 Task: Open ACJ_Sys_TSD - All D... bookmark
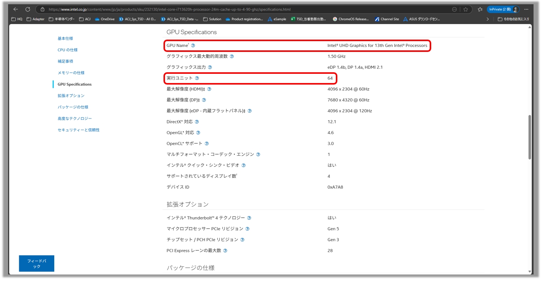(138, 19)
